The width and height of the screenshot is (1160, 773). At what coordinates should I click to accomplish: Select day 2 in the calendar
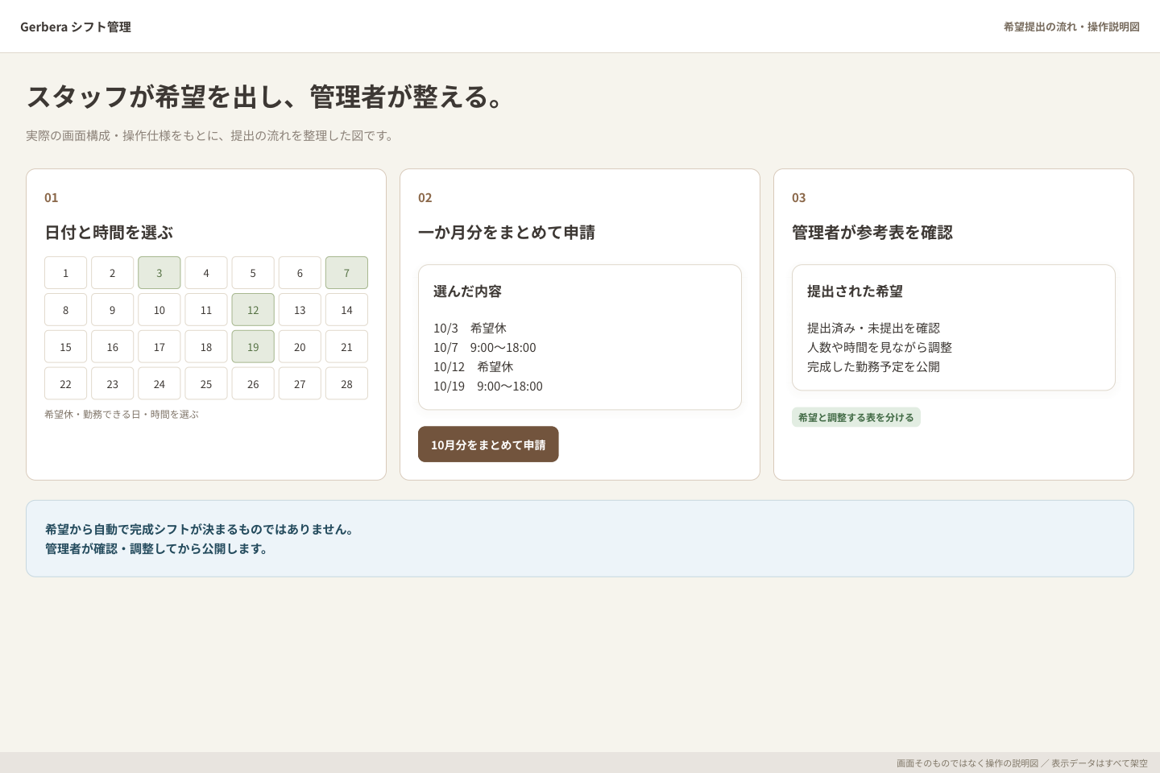(x=112, y=273)
